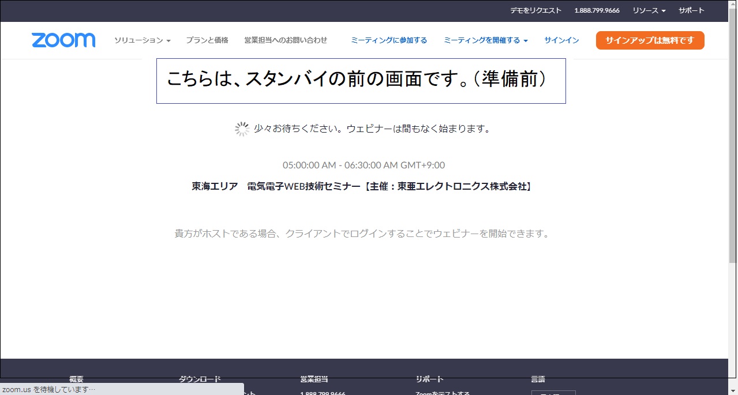This screenshot has width=738, height=395.
Task: Click the vertical scrollbar thumb
Action: [x=733, y=133]
